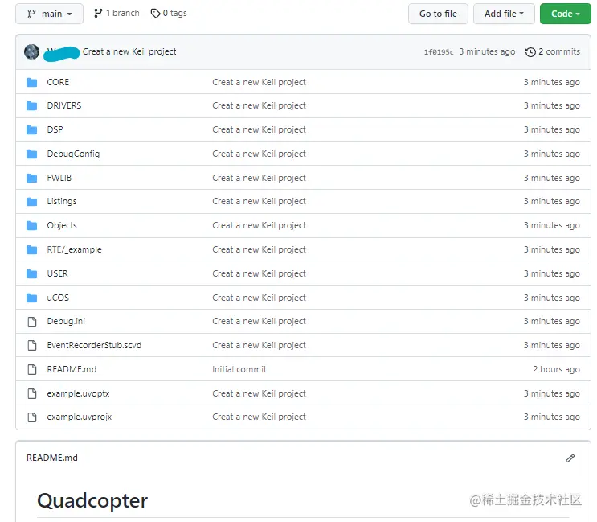The image size is (597, 522).
Task: Open the Debug.ini file
Action: (x=66, y=321)
